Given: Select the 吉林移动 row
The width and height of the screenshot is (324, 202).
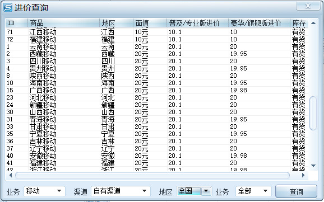Looking at the screenshot, I should 157,141.
